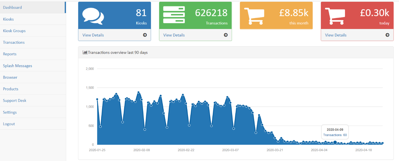
Task: Click the £0.30k today value
Action: (x=375, y=13)
